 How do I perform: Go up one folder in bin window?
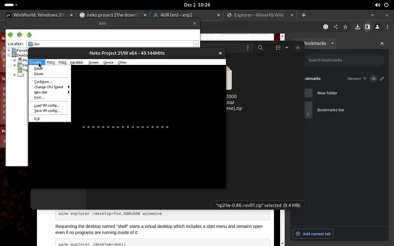tap(29, 35)
